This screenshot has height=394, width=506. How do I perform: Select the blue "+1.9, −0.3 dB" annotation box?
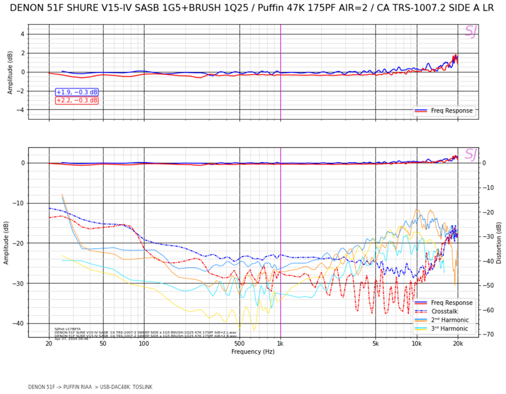tap(77, 92)
